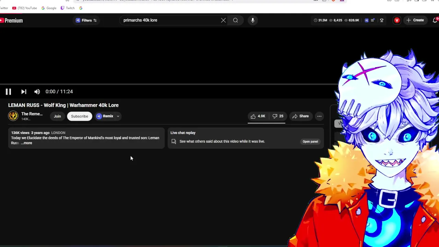Open the three-dot more actions menu
The height and width of the screenshot is (247, 439).
tap(319, 116)
